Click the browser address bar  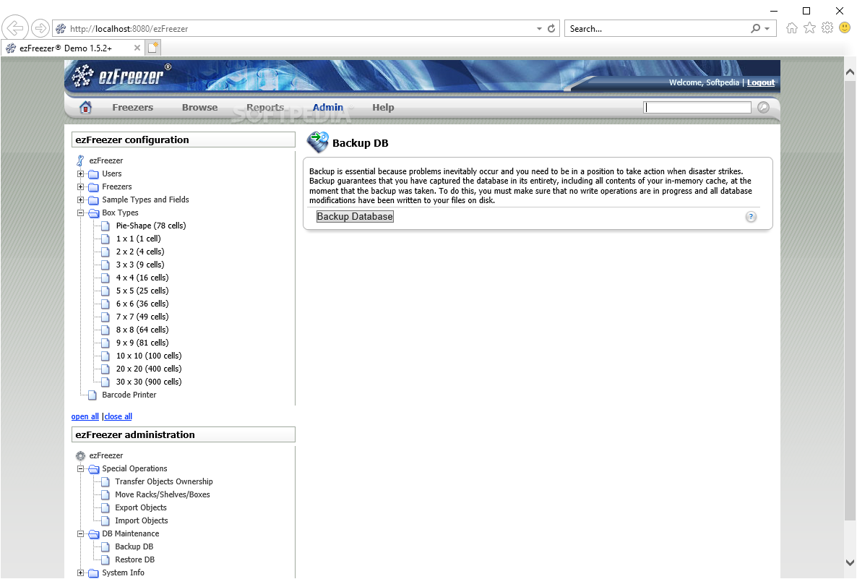(x=295, y=28)
